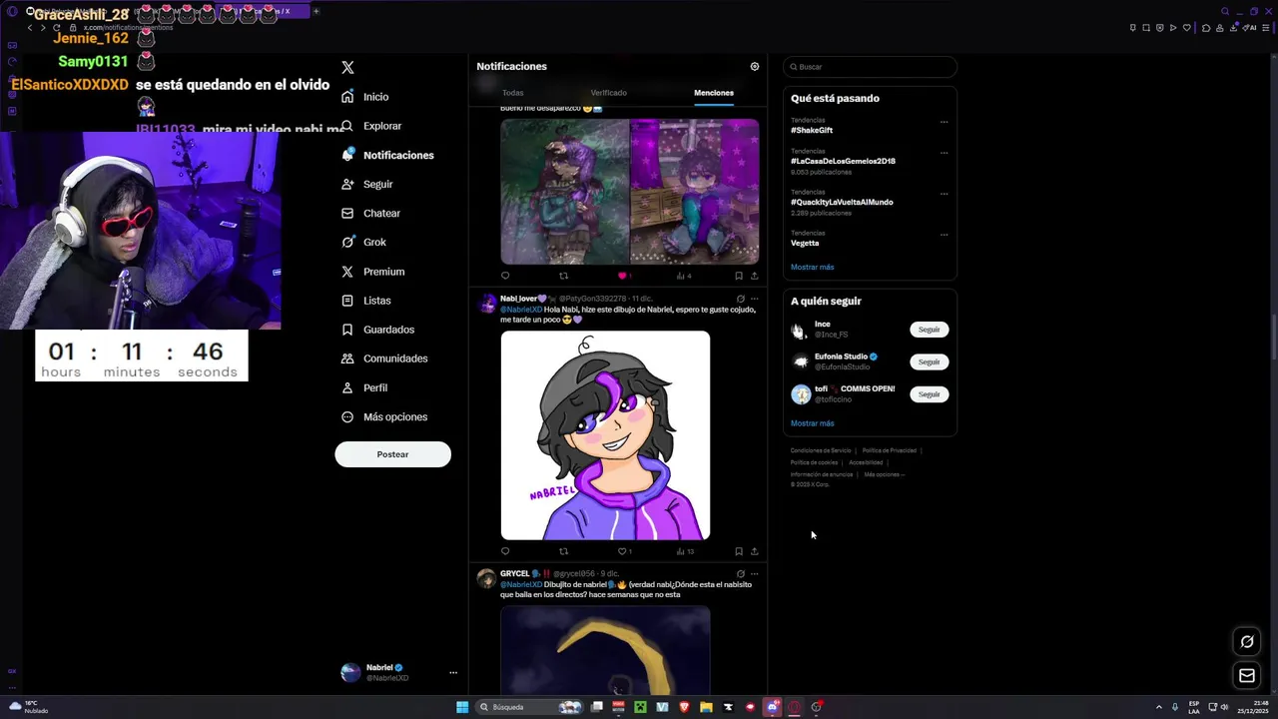Repost the Minecraft skins post
Image resolution: width=1278 pixels, height=719 pixels.
[563, 276]
